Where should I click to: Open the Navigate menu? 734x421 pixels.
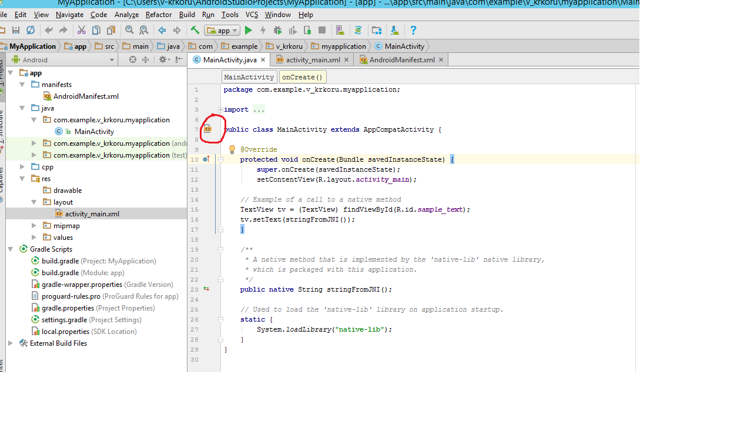[69, 15]
